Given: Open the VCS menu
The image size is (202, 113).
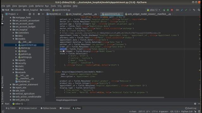Looking at the screenshot, I should point(59,6).
